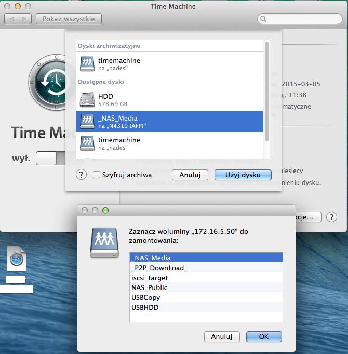Select iscsi_target volume

206,278
